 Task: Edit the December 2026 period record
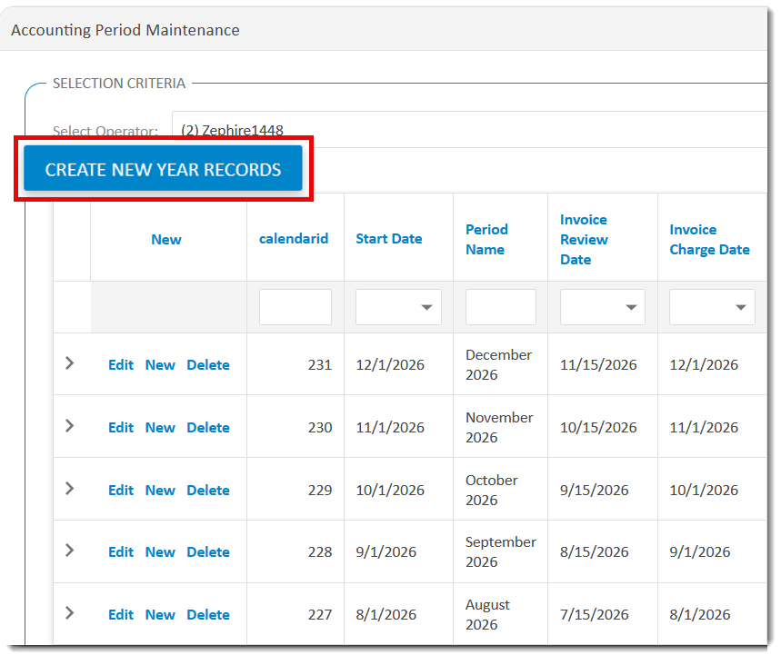[x=120, y=363]
